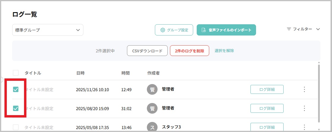Click the duration 12:49

pyautogui.click(x=126, y=90)
